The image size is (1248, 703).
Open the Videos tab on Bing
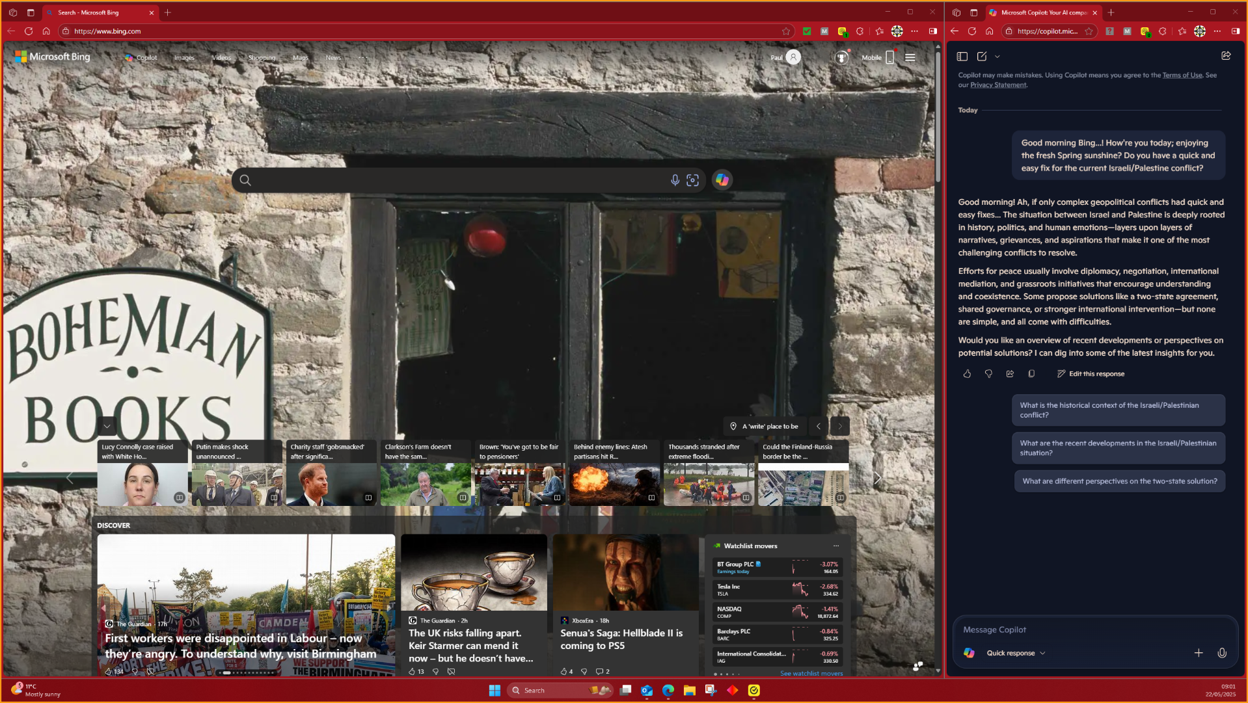click(x=221, y=58)
